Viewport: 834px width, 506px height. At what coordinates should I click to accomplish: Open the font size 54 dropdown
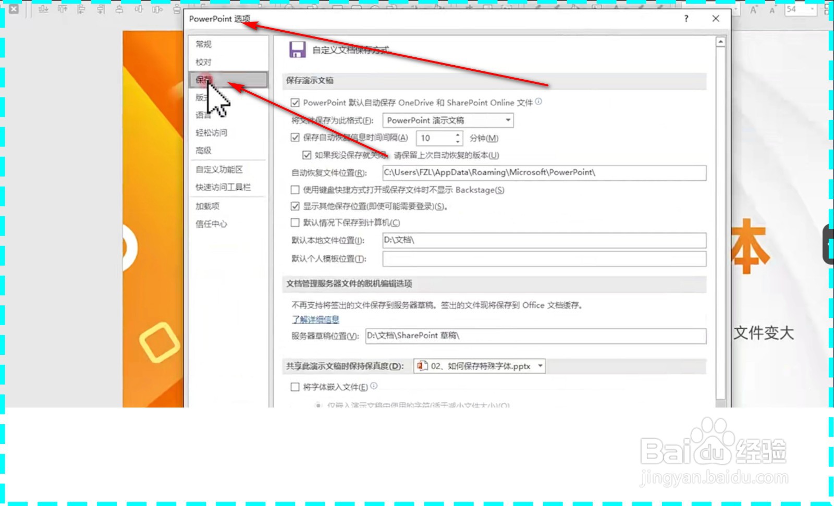point(812,9)
